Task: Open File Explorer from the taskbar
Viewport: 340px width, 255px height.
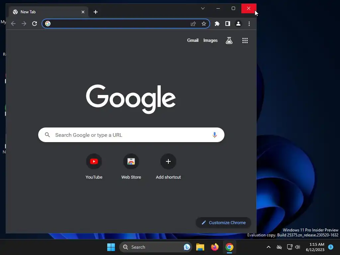Action: click(200, 247)
